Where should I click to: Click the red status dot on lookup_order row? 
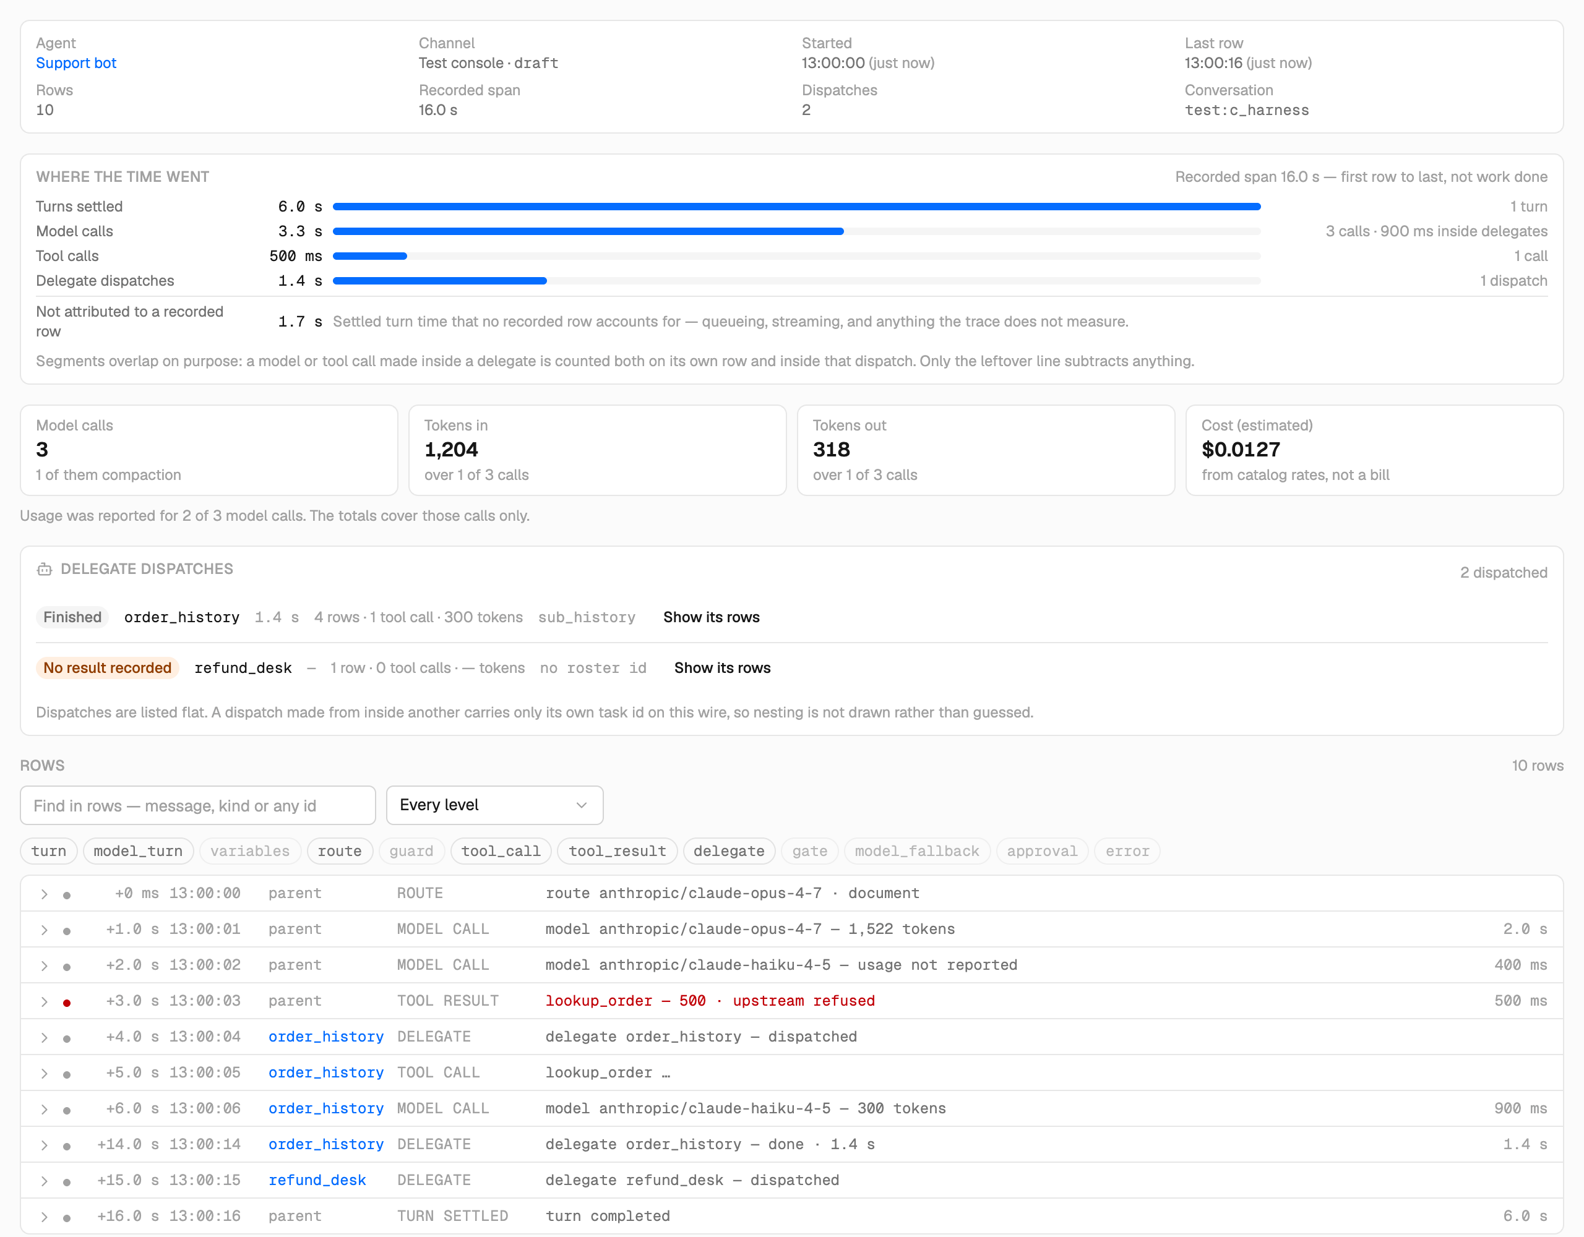click(x=67, y=1003)
